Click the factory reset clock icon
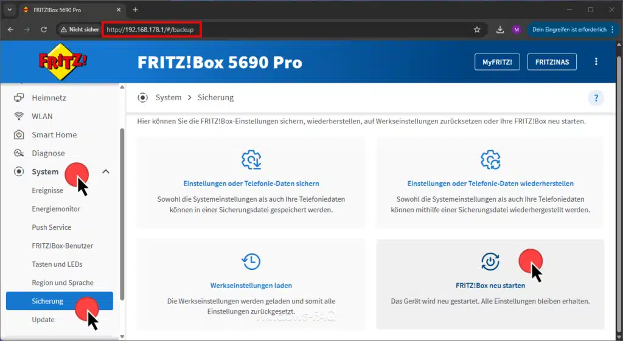This screenshot has width=623, height=341. point(251,261)
